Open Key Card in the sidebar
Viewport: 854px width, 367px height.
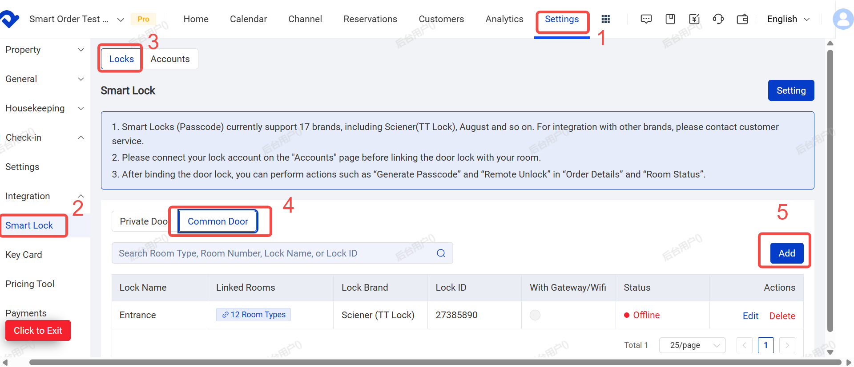point(24,255)
